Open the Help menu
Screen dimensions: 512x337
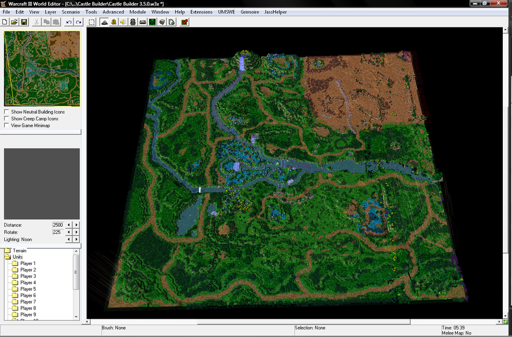(180, 12)
